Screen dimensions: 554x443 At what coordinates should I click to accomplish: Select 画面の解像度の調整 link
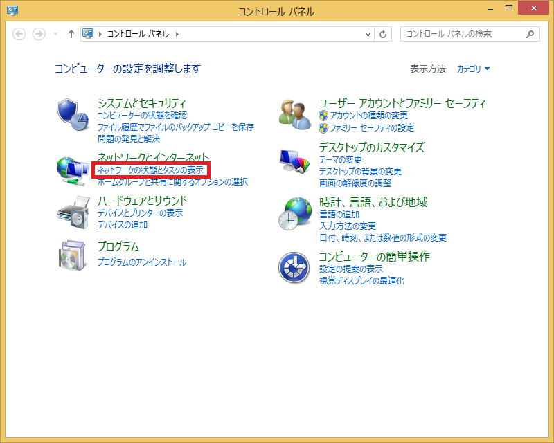tap(355, 183)
